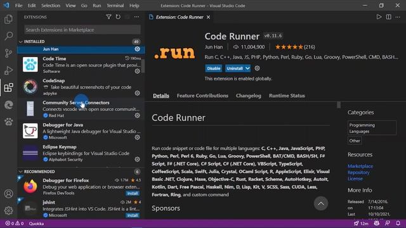The height and width of the screenshot is (228, 406).
Task: Open the Terminal menu
Action: click(115, 6)
